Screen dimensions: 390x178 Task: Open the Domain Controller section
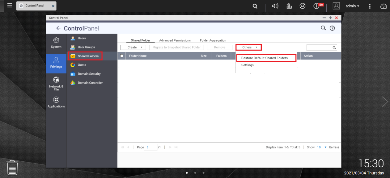(x=92, y=83)
